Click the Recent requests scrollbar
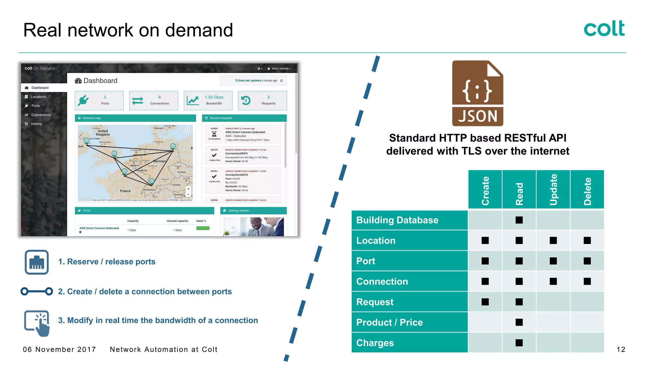 tap(285, 146)
